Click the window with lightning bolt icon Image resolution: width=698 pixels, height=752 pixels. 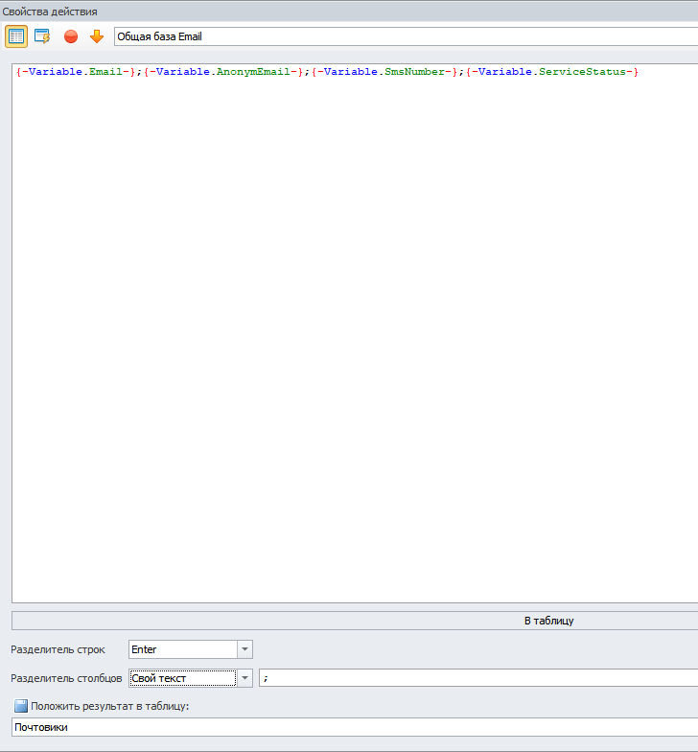pyautogui.click(x=42, y=36)
